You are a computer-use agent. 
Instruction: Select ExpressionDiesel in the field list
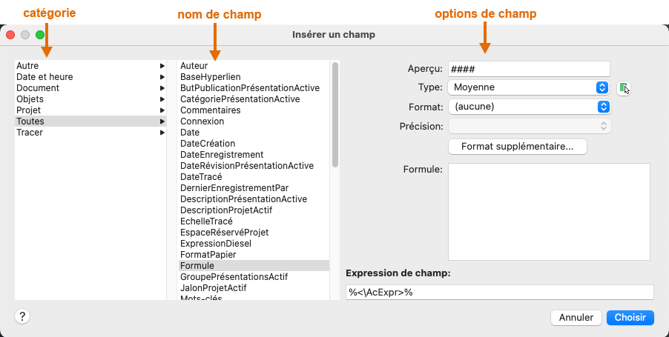point(215,243)
